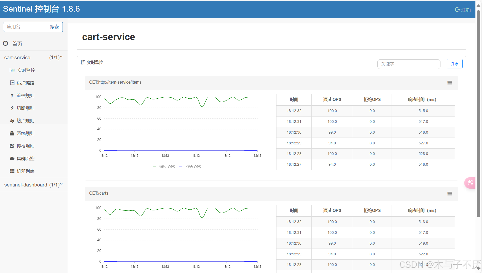The width and height of the screenshot is (482, 273).
Task: Click the page vertical scrollbar thumb
Action: coord(479,113)
